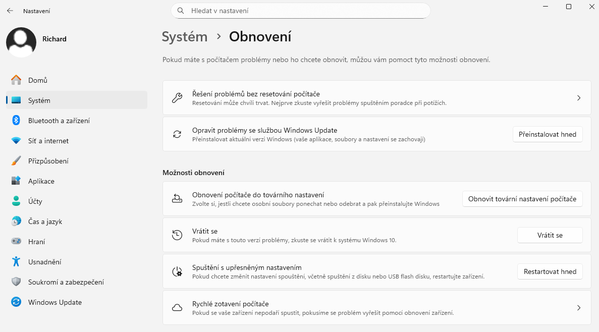This screenshot has width=599, height=332.
Task: Click the Soukromí a zabezpečení shield icon
Action: [x=15, y=282]
